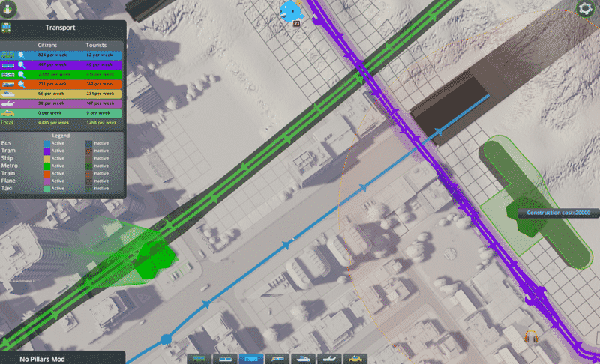
Task: Open metro lines magnifier in the green row
Action: 22,75
